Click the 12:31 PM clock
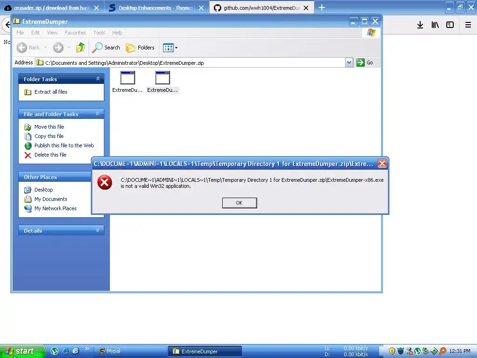 460,351
